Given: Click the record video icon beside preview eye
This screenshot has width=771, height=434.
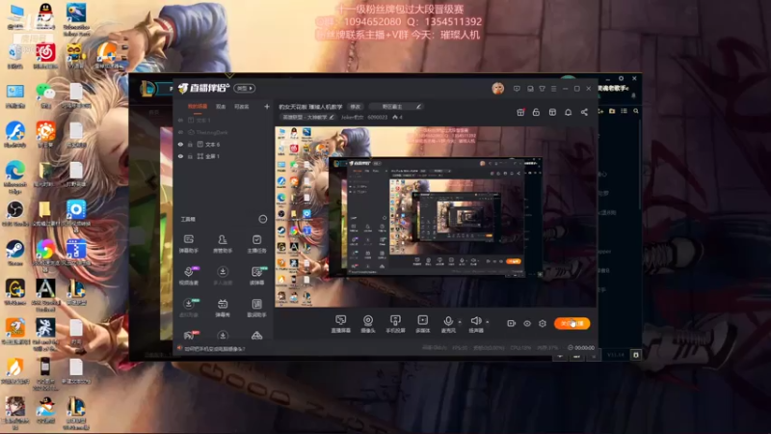Looking at the screenshot, I should 512,323.
